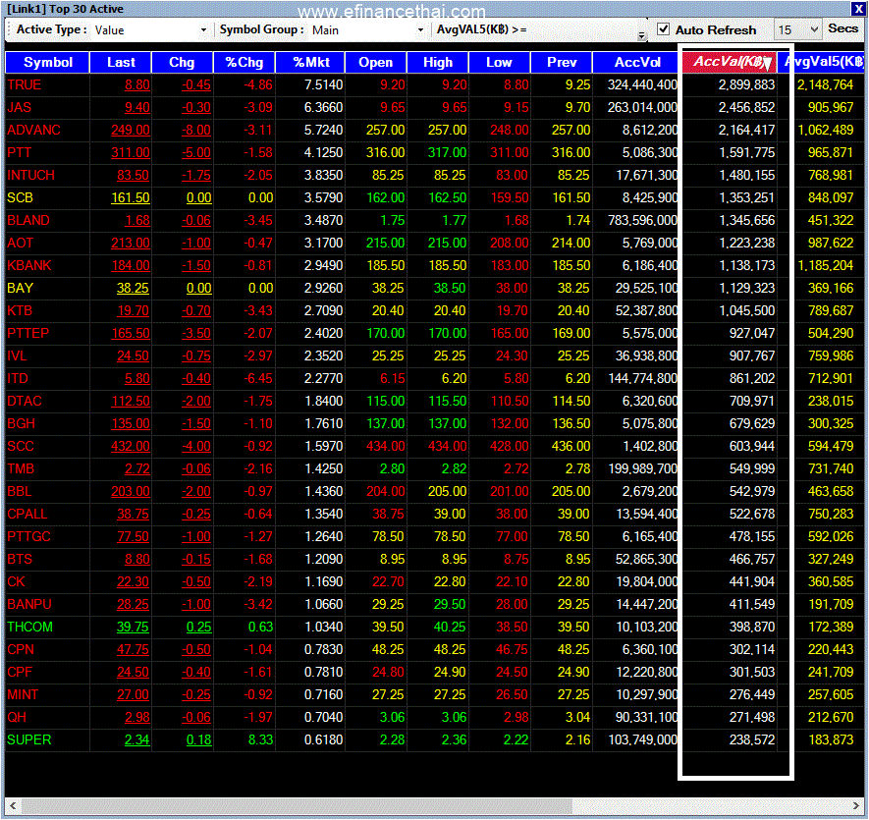The height and width of the screenshot is (820, 869).
Task: Click the AvgVal5(KB) column header
Action: (x=821, y=62)
